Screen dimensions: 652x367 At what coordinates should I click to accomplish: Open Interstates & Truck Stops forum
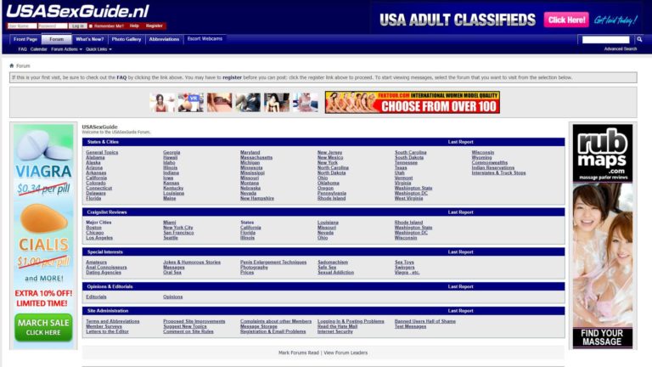click(x=498, y=172)
